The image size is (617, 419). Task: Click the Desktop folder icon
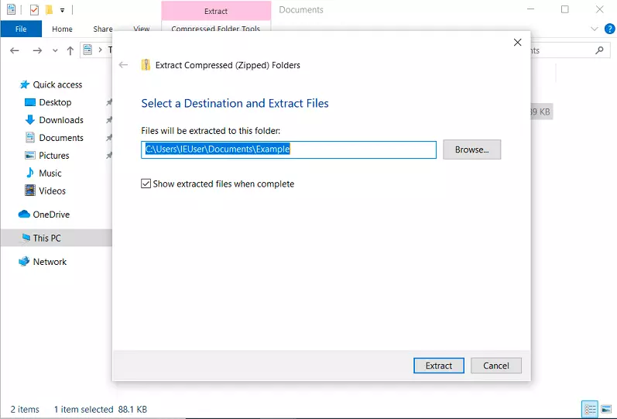pyautogui.click(x=30, y=102)
